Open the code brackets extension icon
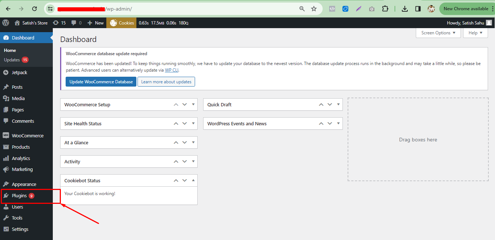The image size is (495, 240). (x=332, y=9)
